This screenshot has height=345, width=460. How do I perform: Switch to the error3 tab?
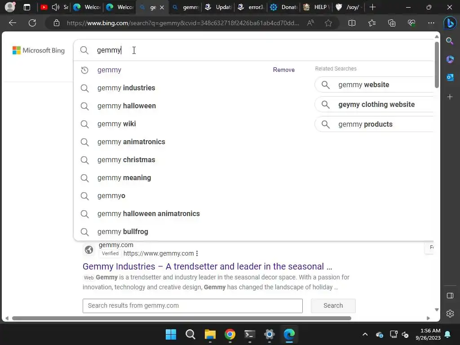pos(251,7)
